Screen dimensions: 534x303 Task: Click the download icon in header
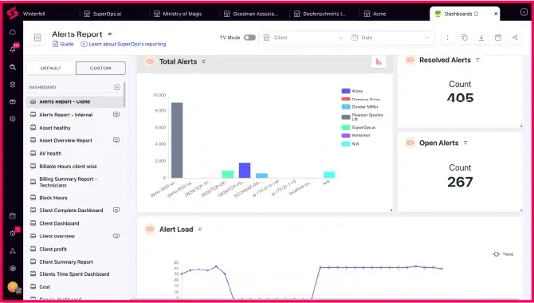pyautogui.click(x=481, y=37)
